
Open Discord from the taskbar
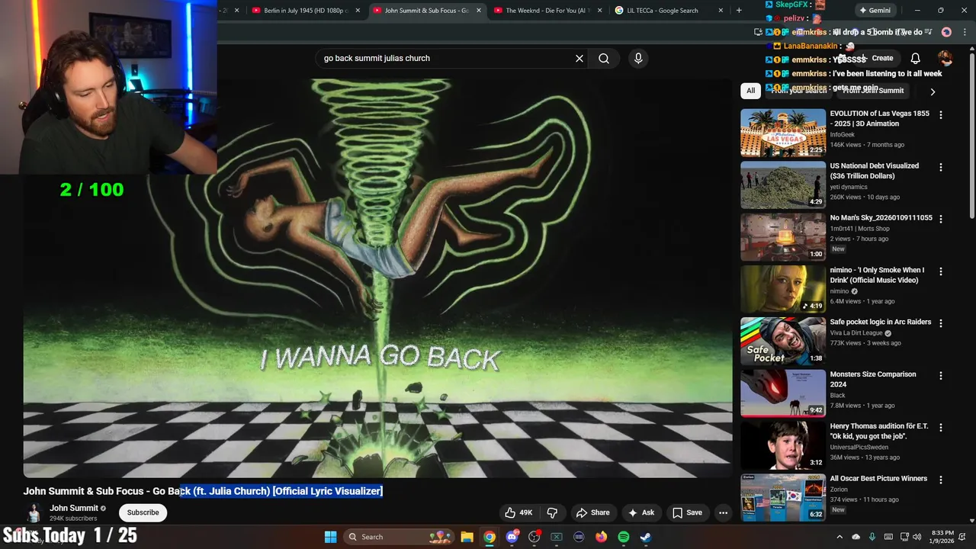pyautogui.click(x=512, y=537)
